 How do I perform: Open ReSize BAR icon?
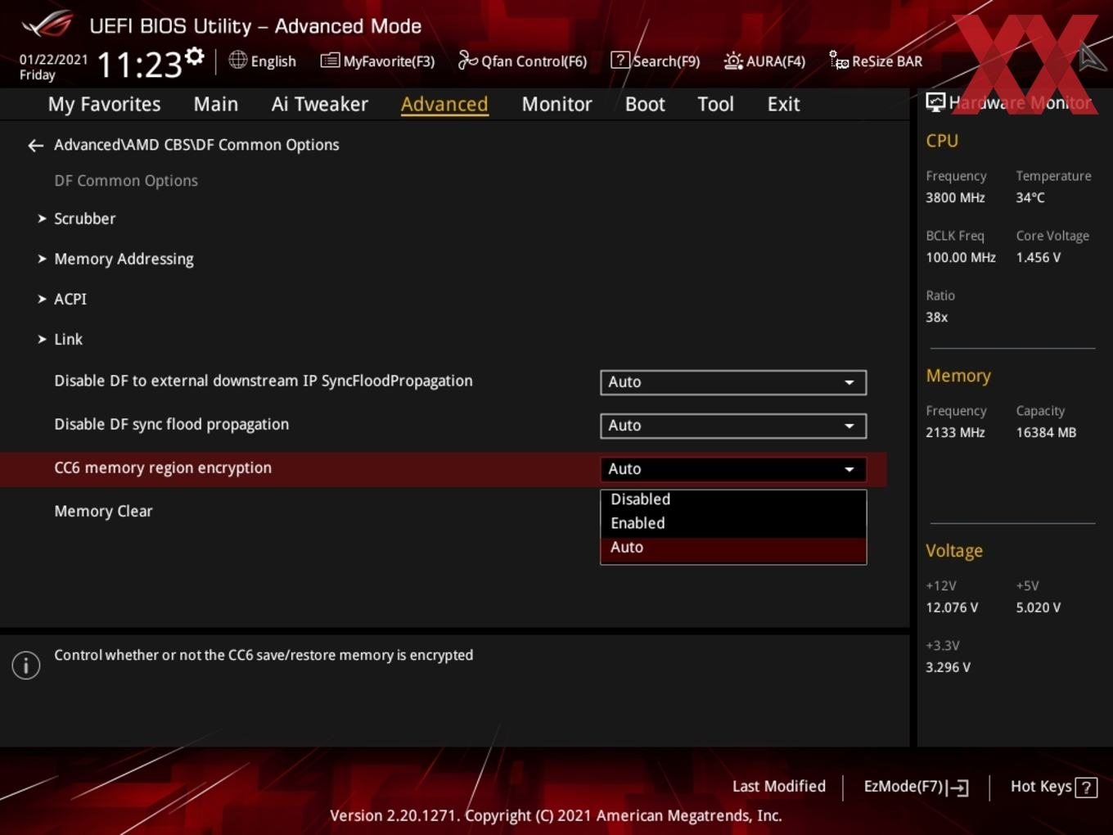[x=839, y=60]
